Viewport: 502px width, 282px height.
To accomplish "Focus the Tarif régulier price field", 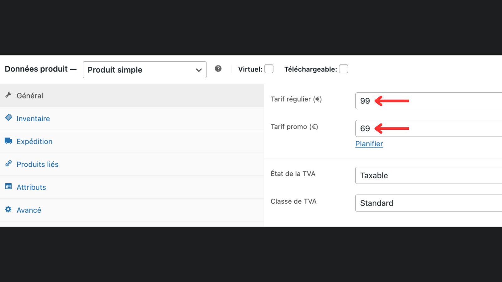I will coord(429,101).
